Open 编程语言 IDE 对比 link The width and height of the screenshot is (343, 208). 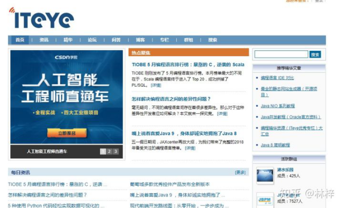[x=277, y=78]
